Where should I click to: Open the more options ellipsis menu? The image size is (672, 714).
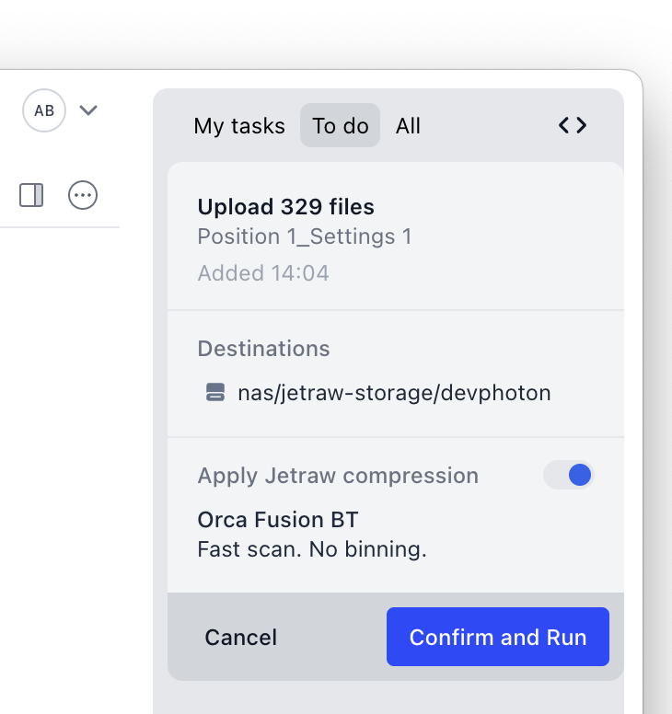83,195
